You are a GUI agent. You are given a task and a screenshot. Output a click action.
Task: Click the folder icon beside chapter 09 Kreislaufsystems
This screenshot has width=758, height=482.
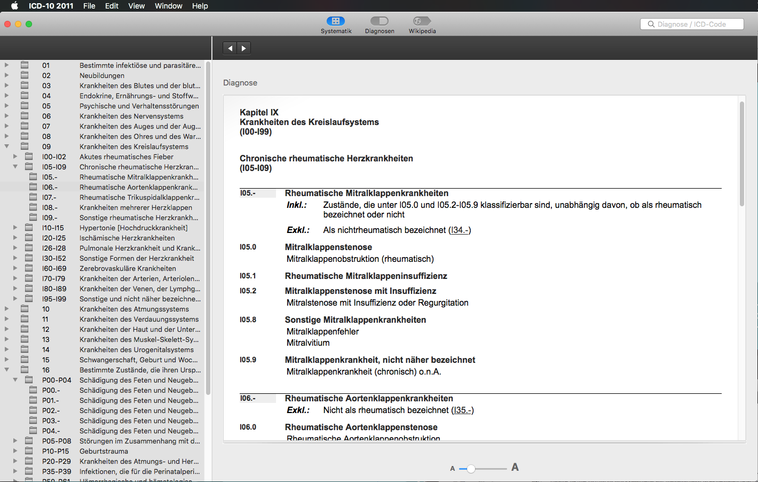click(25, 146)
